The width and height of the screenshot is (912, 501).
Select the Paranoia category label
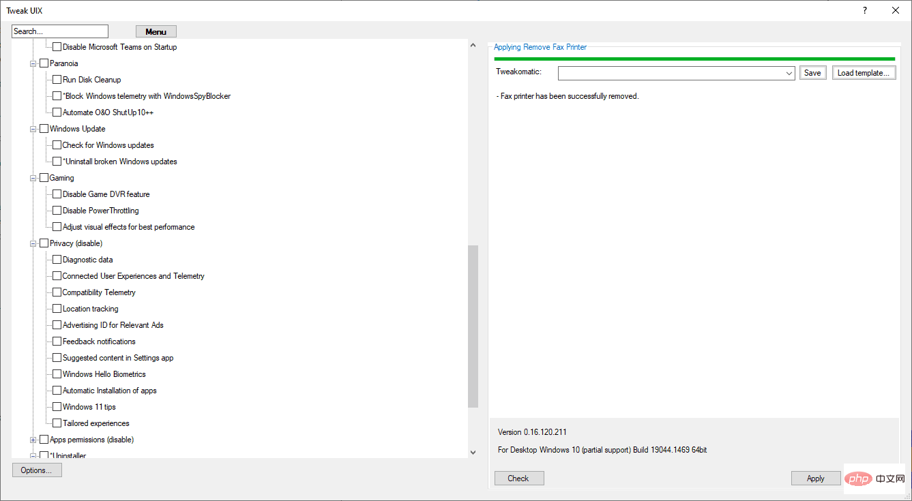pyautogui.click(x=63, y=63)
